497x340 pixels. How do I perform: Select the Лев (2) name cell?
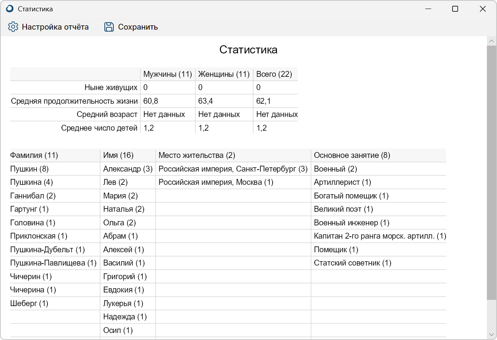click(128, 182)
